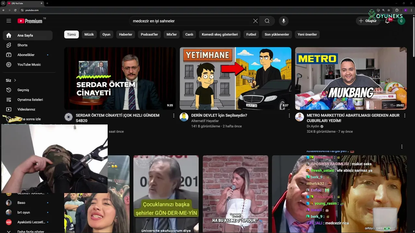Open Çocuklarınızı başka şehirler Short
Image resolution: width=415 pixels, height=233 pixels.
(166, 194)
